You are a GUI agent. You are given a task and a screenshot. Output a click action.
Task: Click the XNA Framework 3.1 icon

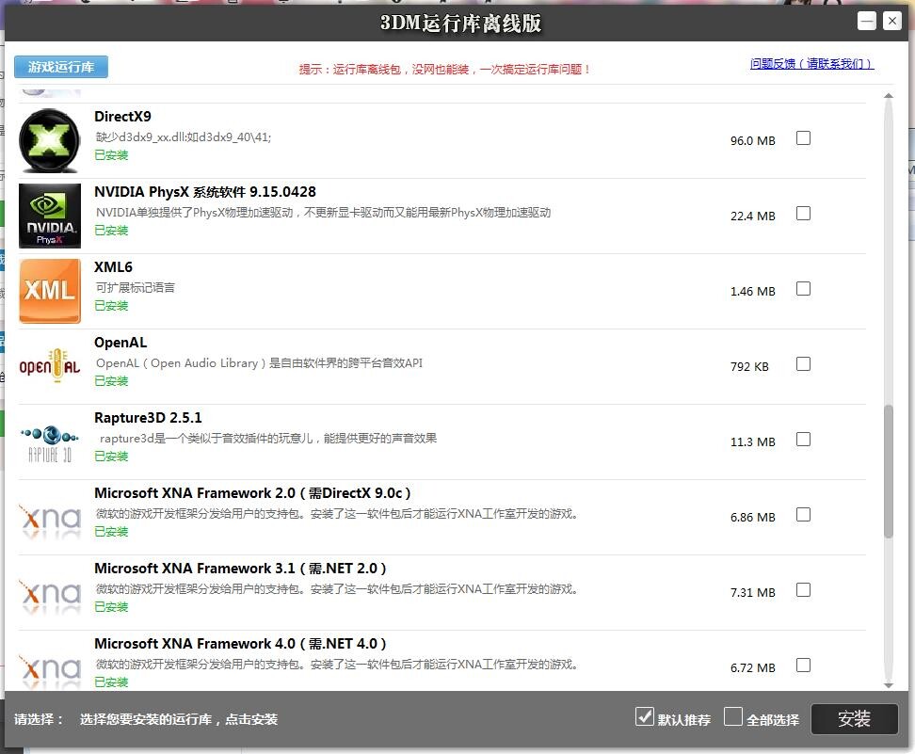point(49,591)
